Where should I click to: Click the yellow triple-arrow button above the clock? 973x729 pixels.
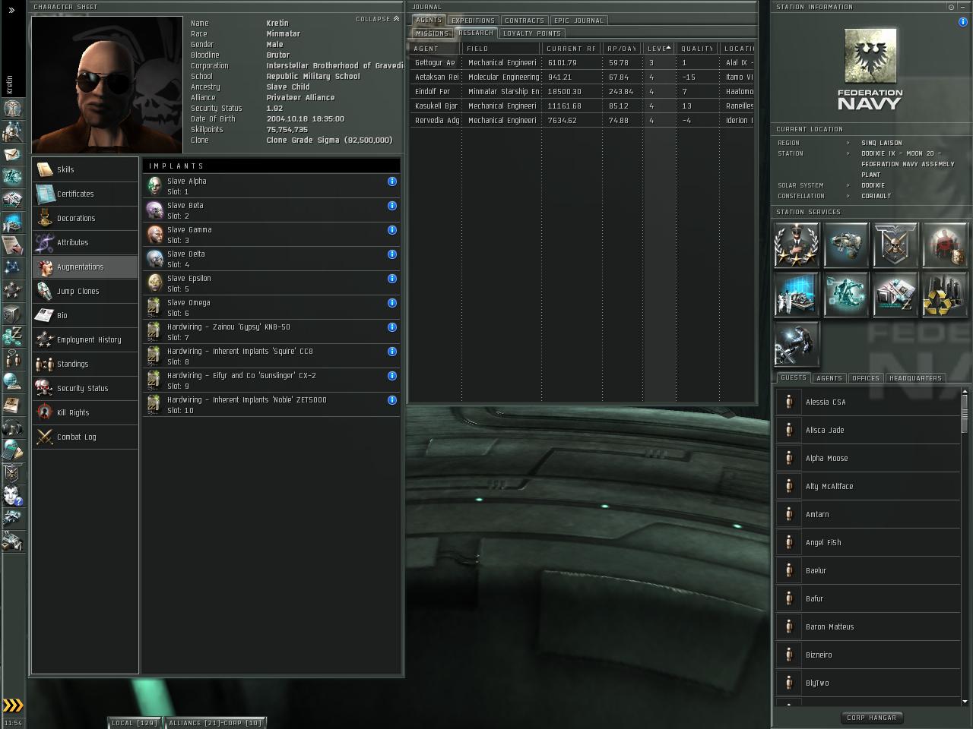(13, 705)
